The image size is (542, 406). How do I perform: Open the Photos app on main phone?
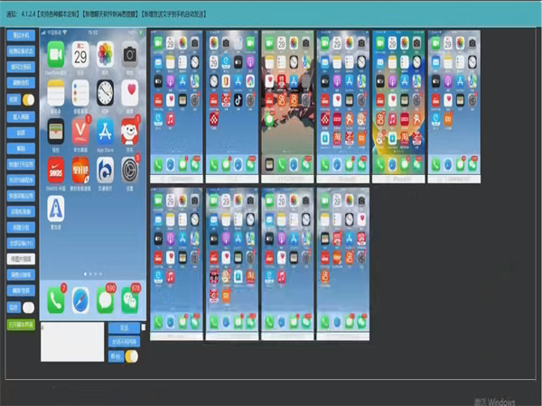[106, 54]
